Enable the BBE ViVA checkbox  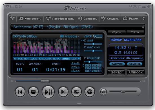(85, 47)
